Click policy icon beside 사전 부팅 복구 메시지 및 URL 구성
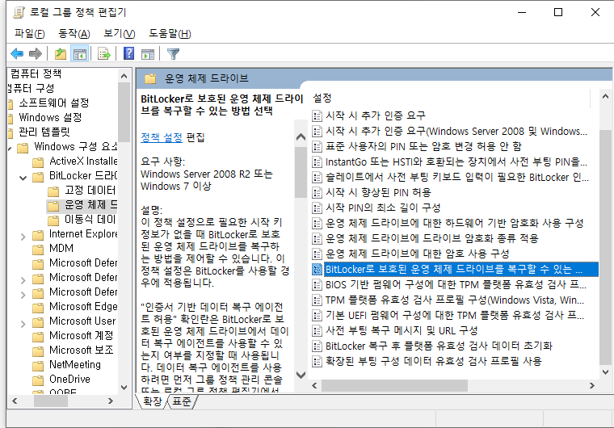The width and height of the screenshot is (614, 428). [x=317, y=331]
